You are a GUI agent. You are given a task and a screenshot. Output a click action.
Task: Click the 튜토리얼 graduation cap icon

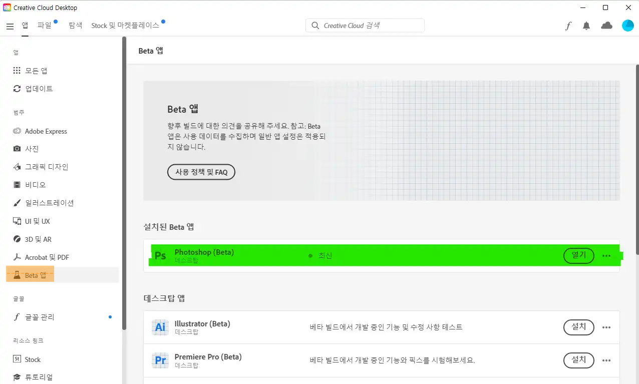point(17,377)
